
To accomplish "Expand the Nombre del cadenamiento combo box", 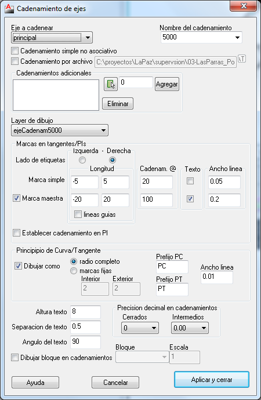I will point(201,38).
